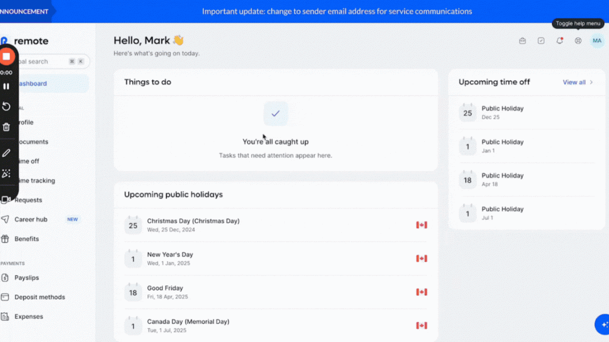Click the Important update announcement banner
The height and width of the screenshot is (342, 609).
[337, 11]
